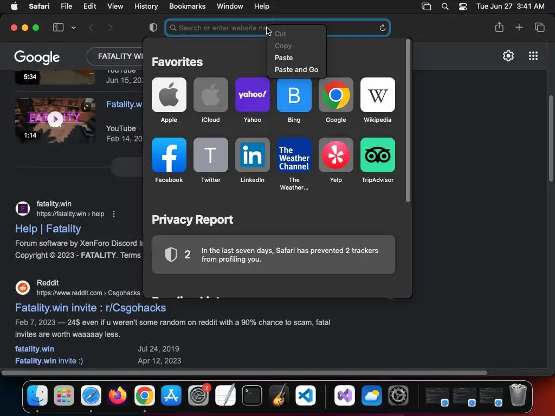
Task: Open the Window menu
Action: click(x=230, y=6)
